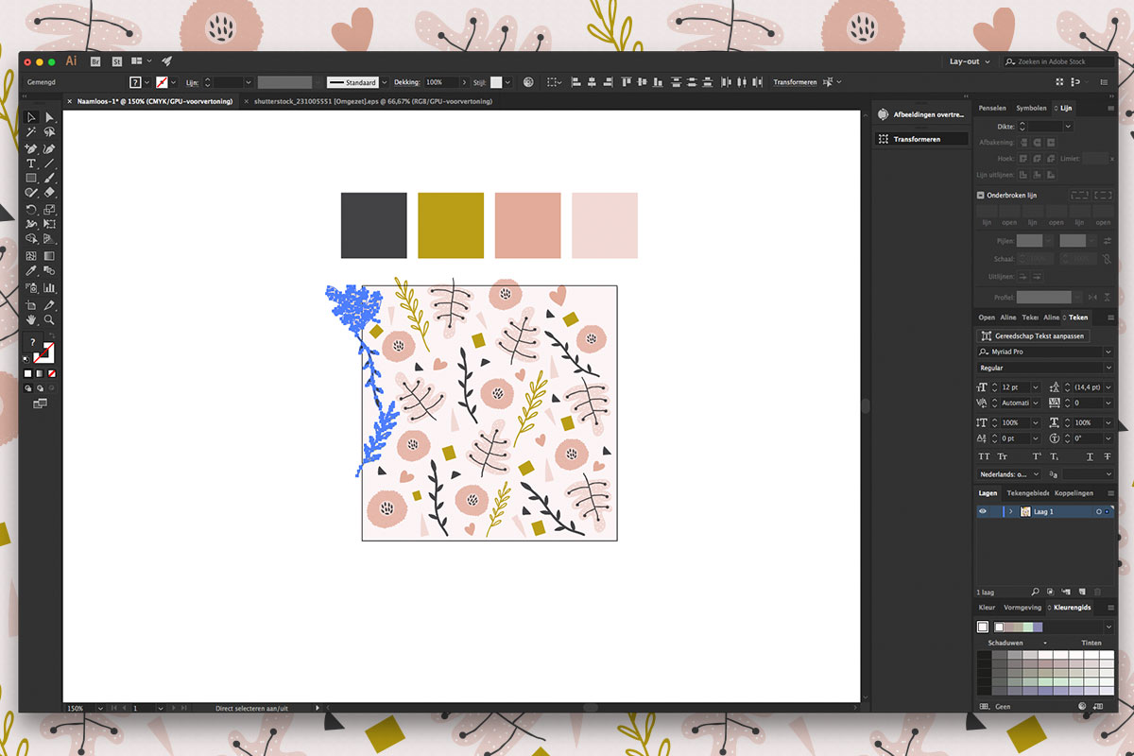The height and width of the screenshot is (756, 1134).
Task: Click the Transformeren button in control bar
Action: point(795,82)
